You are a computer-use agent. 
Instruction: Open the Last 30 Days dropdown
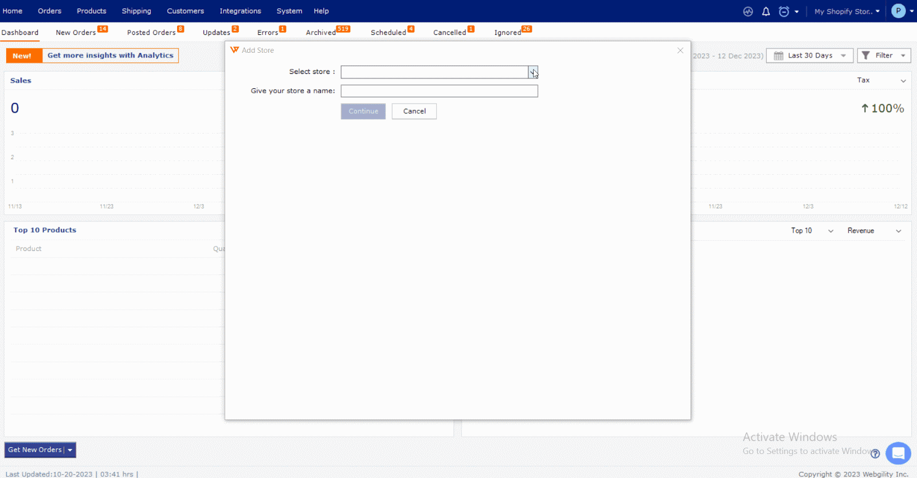[810, 56]
